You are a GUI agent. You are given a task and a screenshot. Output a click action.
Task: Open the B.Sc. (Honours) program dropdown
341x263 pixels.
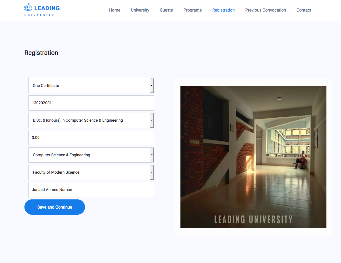(89, 120)
